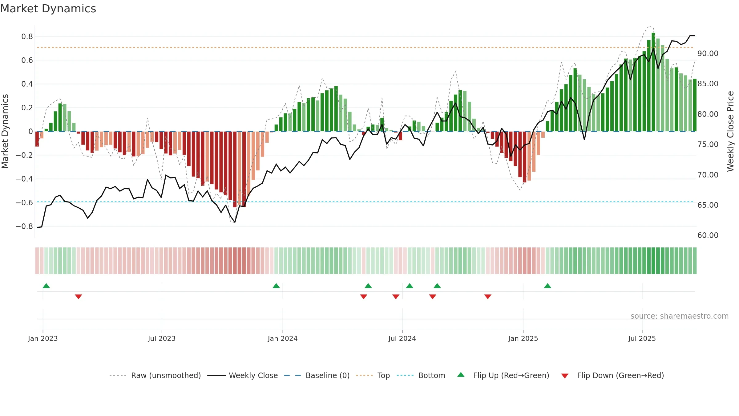
Task: Click the Jan 2025 x-axis label
Action: click(x=523, y=338)
